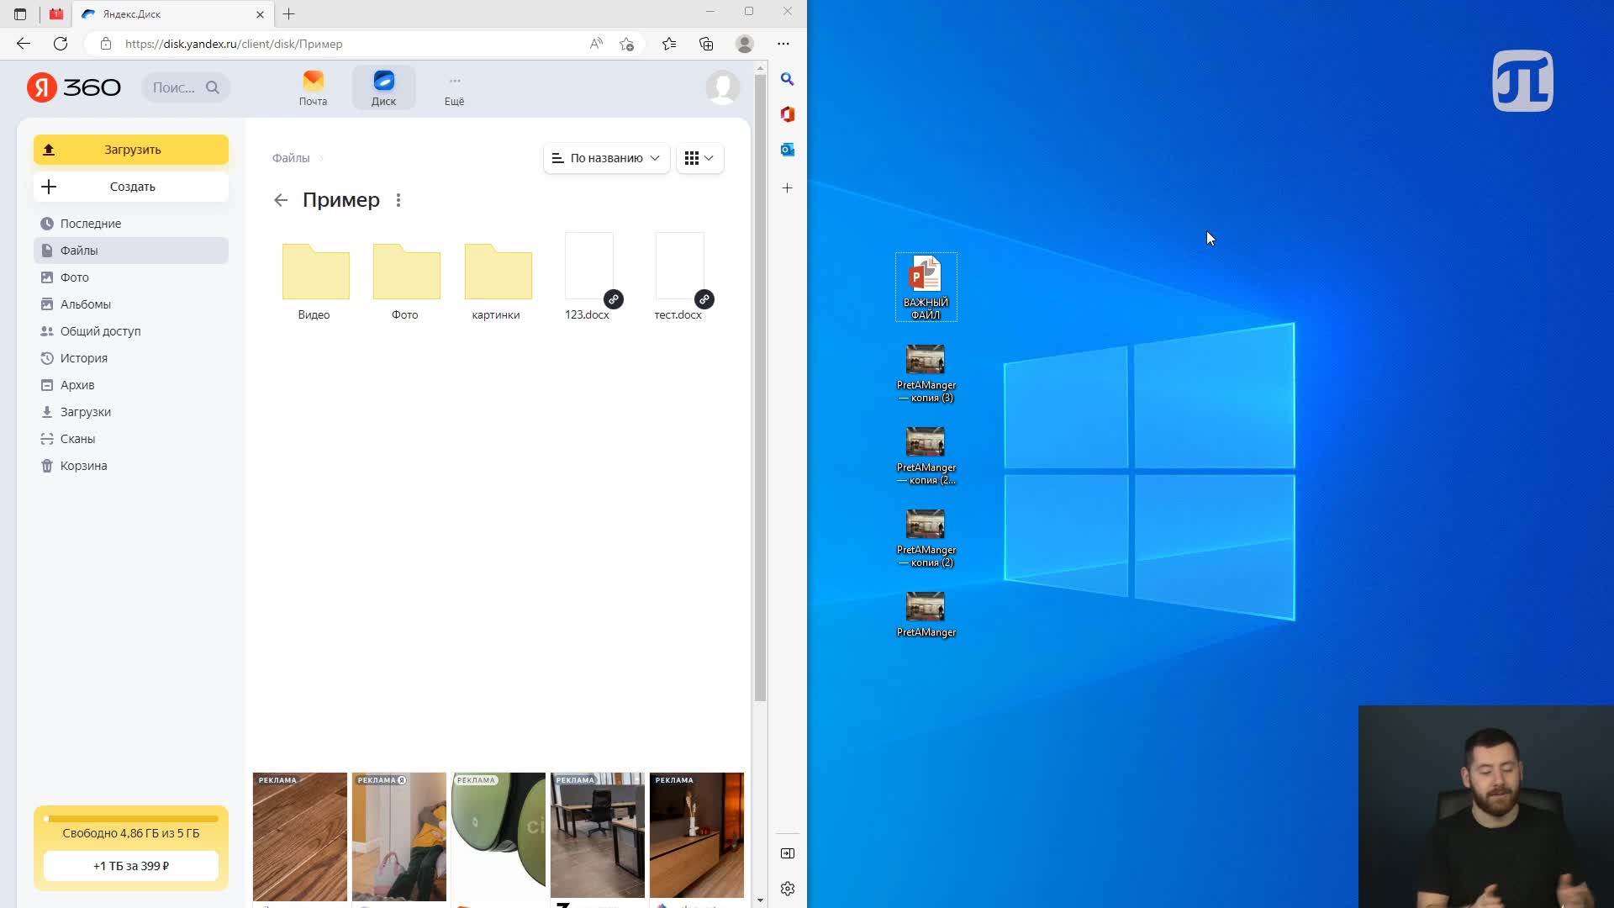This screenshot has width=1614, height=908.
Task: Click the Файлы breadcrumb link
Action: point(291,158)
